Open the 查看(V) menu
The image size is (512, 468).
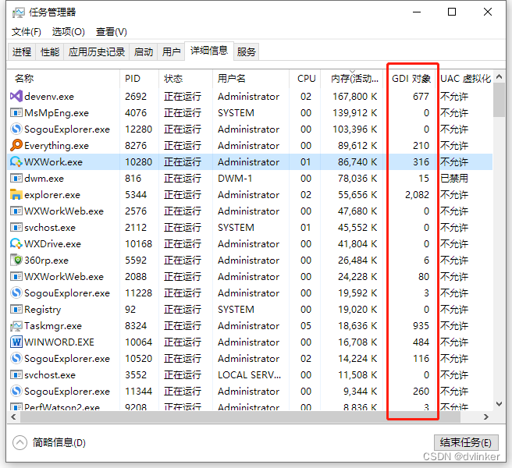112,32
